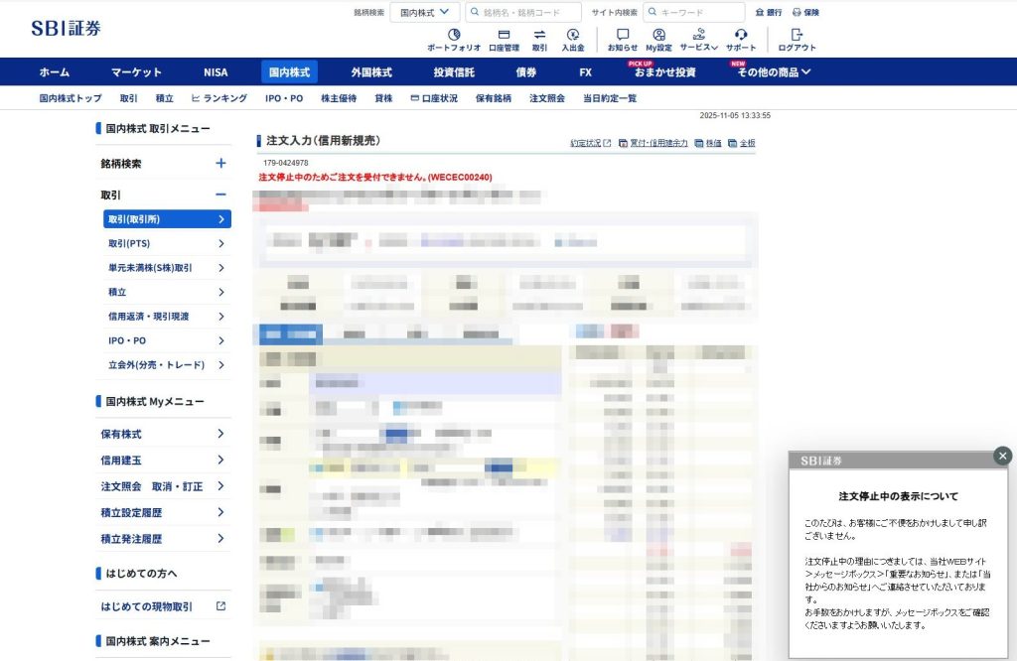The width and height of the screenshot is (1017, 661).
Task: Select 取引(取引所) in sidebar
Action: 167,219
